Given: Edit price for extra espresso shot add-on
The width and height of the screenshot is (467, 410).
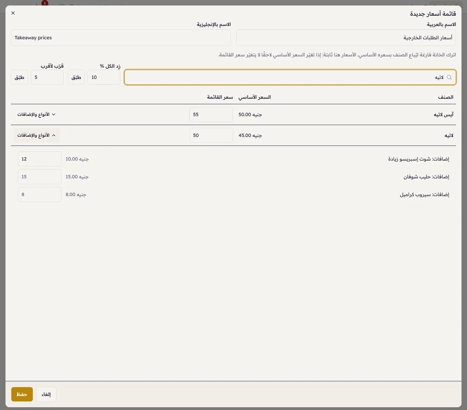Looking at the screenshot, I should pos(40,159).
